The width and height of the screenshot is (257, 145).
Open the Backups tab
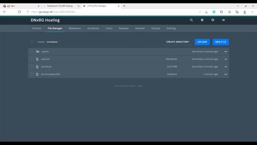click(124, 28)
